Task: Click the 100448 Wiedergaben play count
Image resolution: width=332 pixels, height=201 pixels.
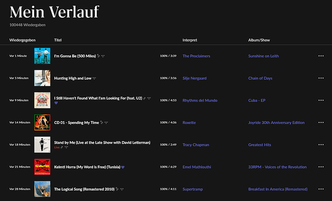Action: point(27,25)
